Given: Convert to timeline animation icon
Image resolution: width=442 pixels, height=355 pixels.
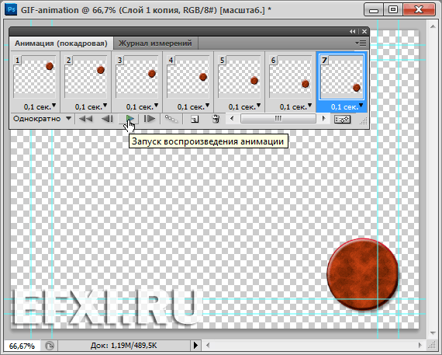Looking at the screenshot, I should (342, 119).
